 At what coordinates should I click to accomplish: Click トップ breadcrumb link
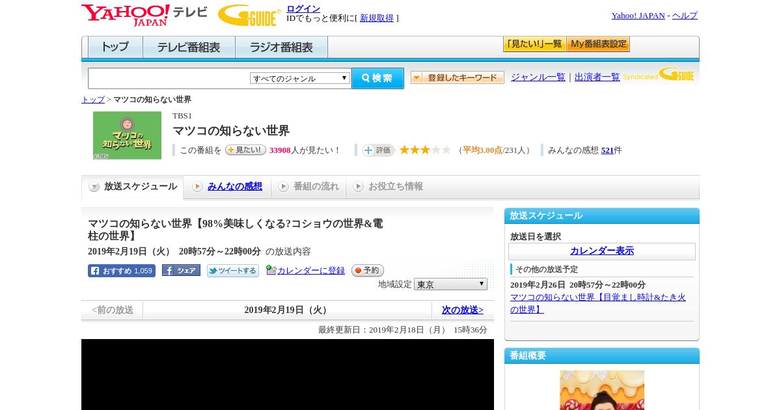click(x=93, y=100)
